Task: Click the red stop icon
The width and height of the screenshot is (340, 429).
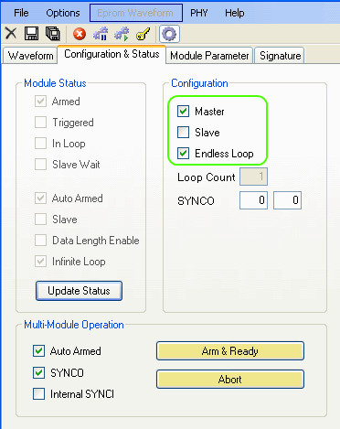Action: point(80,34)
